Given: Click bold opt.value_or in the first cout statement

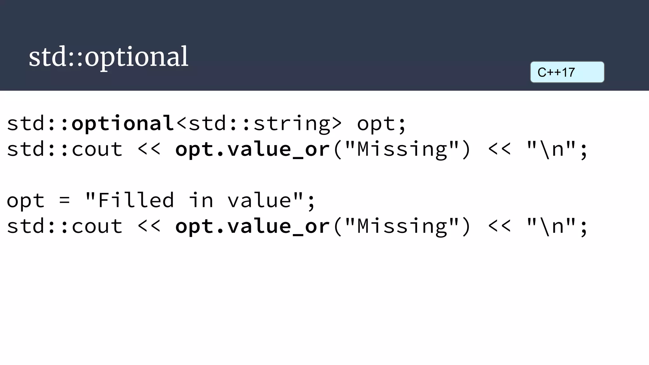Looking at the screenshot, I should 253,149.
